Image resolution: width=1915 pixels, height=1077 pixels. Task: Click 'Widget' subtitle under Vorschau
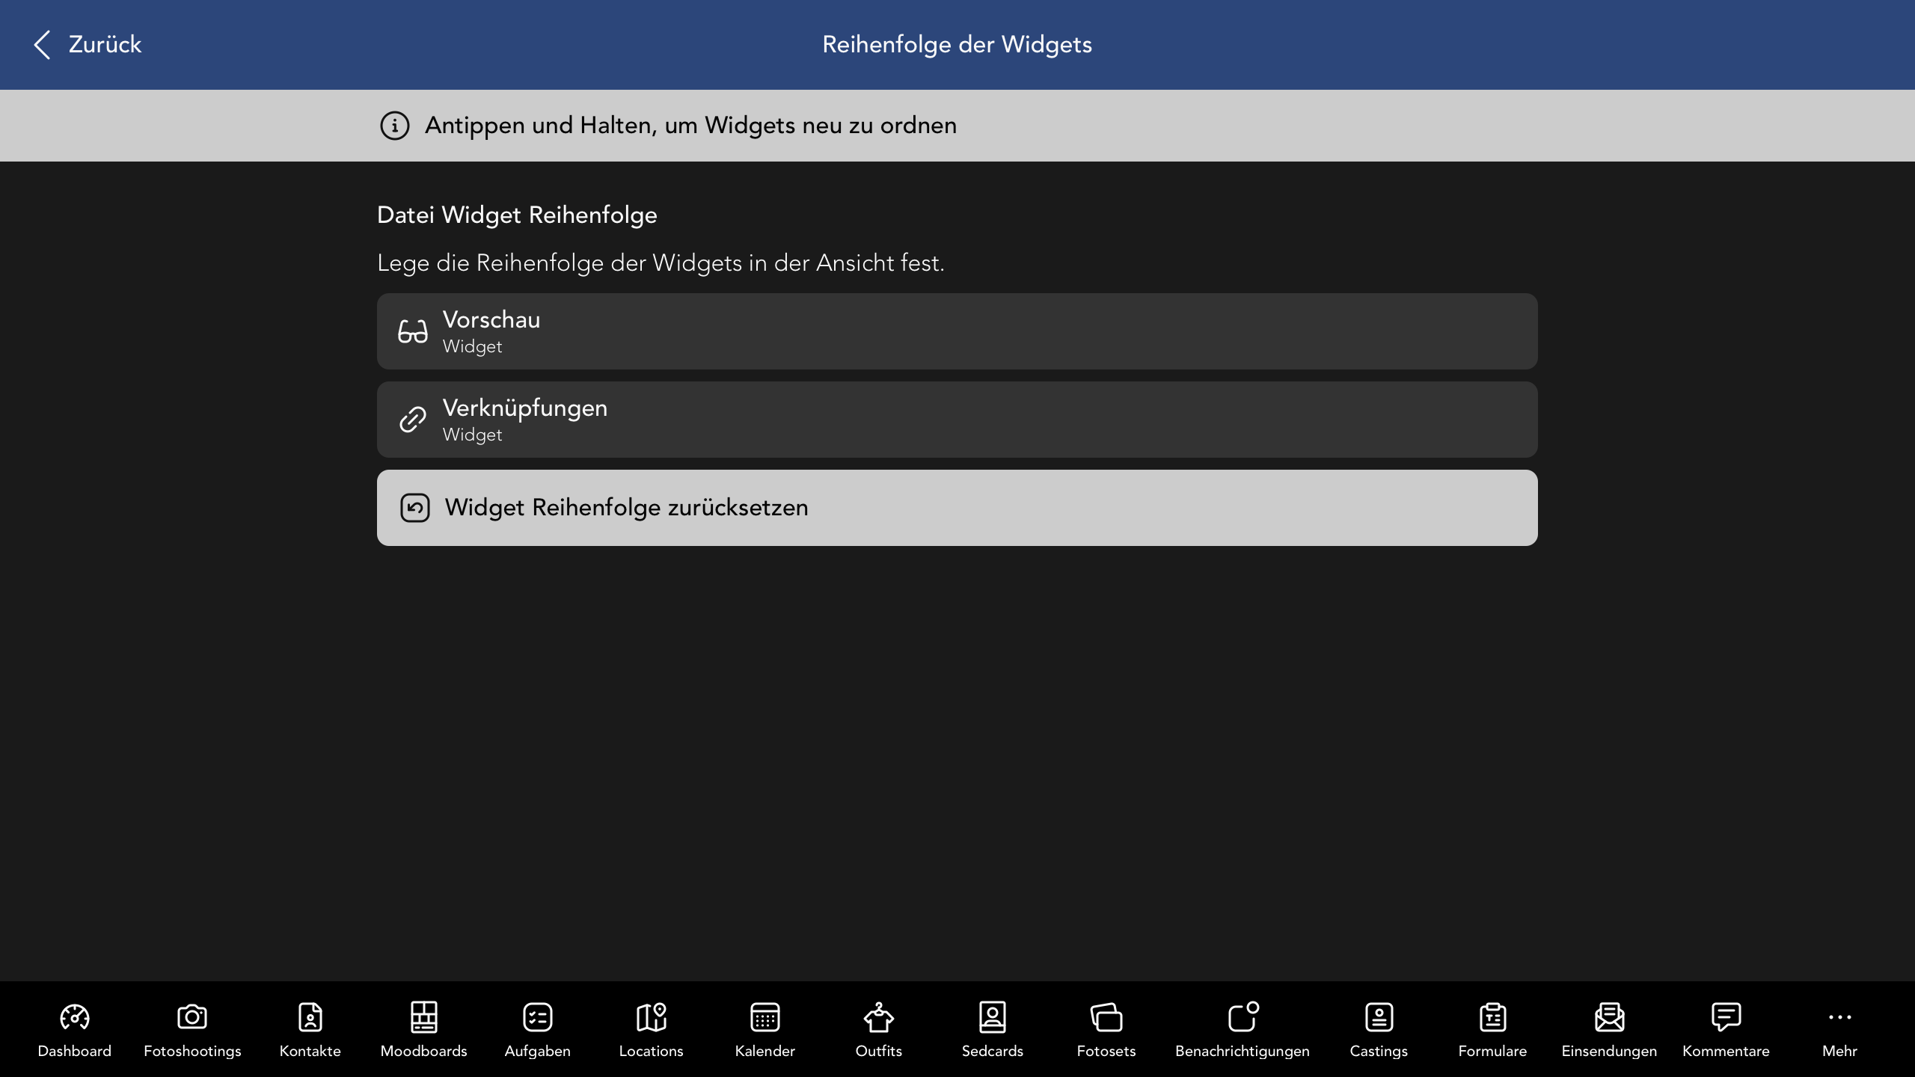pos(473,347)
